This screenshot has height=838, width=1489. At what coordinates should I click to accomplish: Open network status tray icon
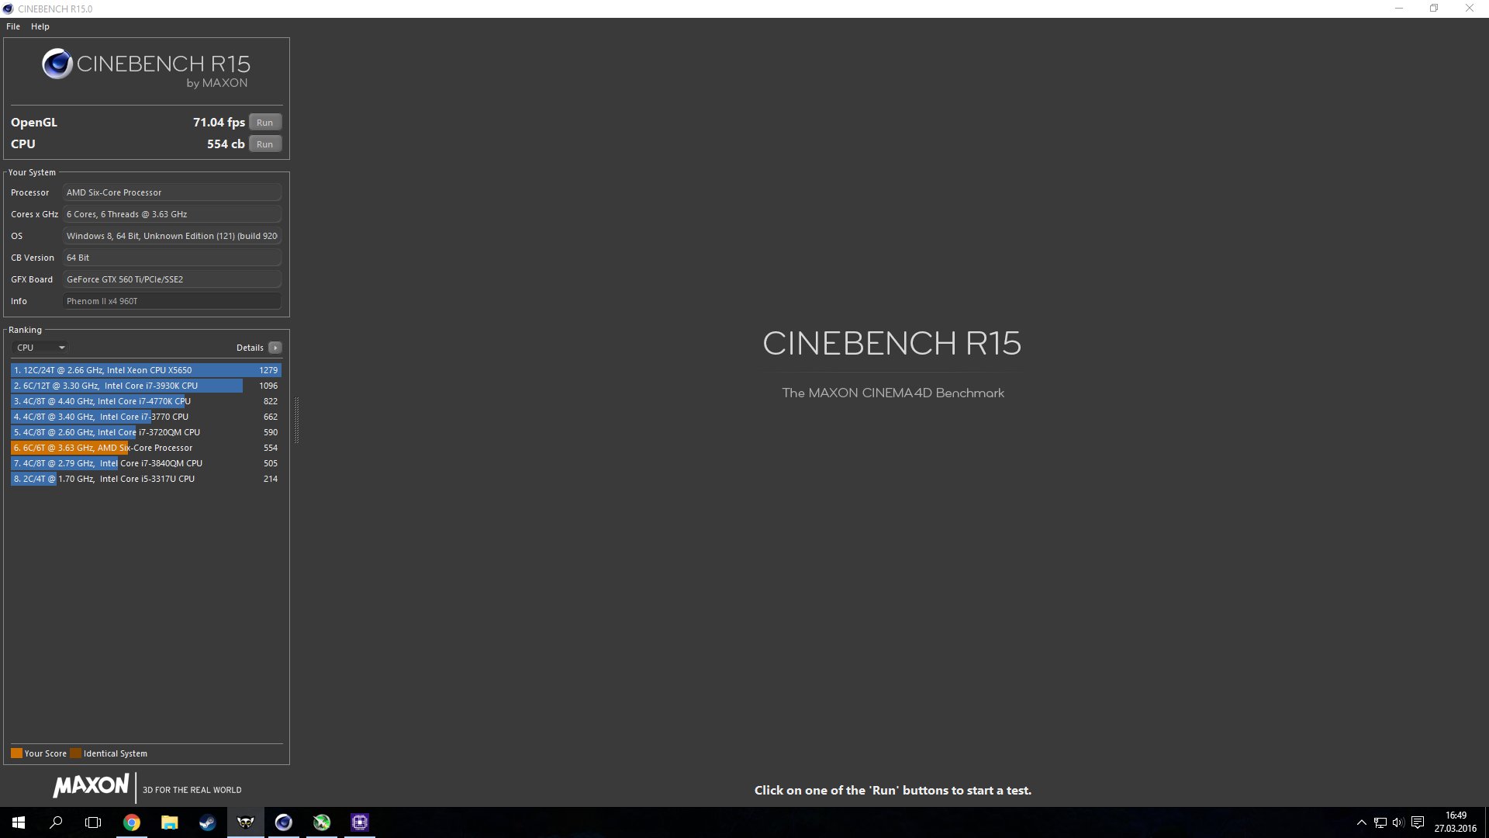(x=1380, y=822)
